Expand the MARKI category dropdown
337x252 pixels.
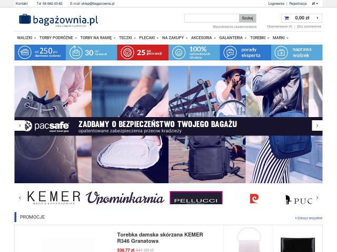[x=280, y=38]
